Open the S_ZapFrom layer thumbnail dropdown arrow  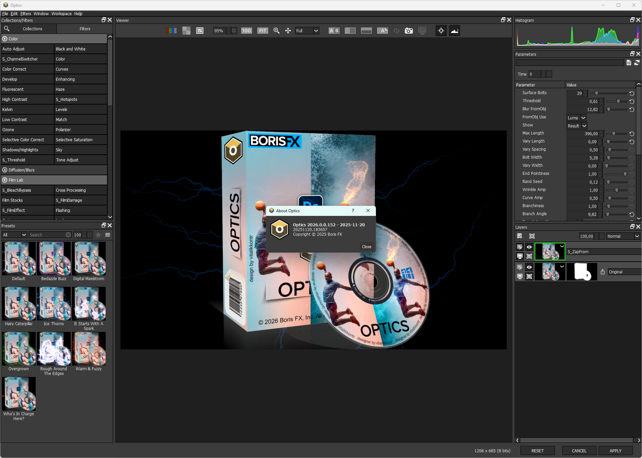pyautogui.click(x=562, y=246)
